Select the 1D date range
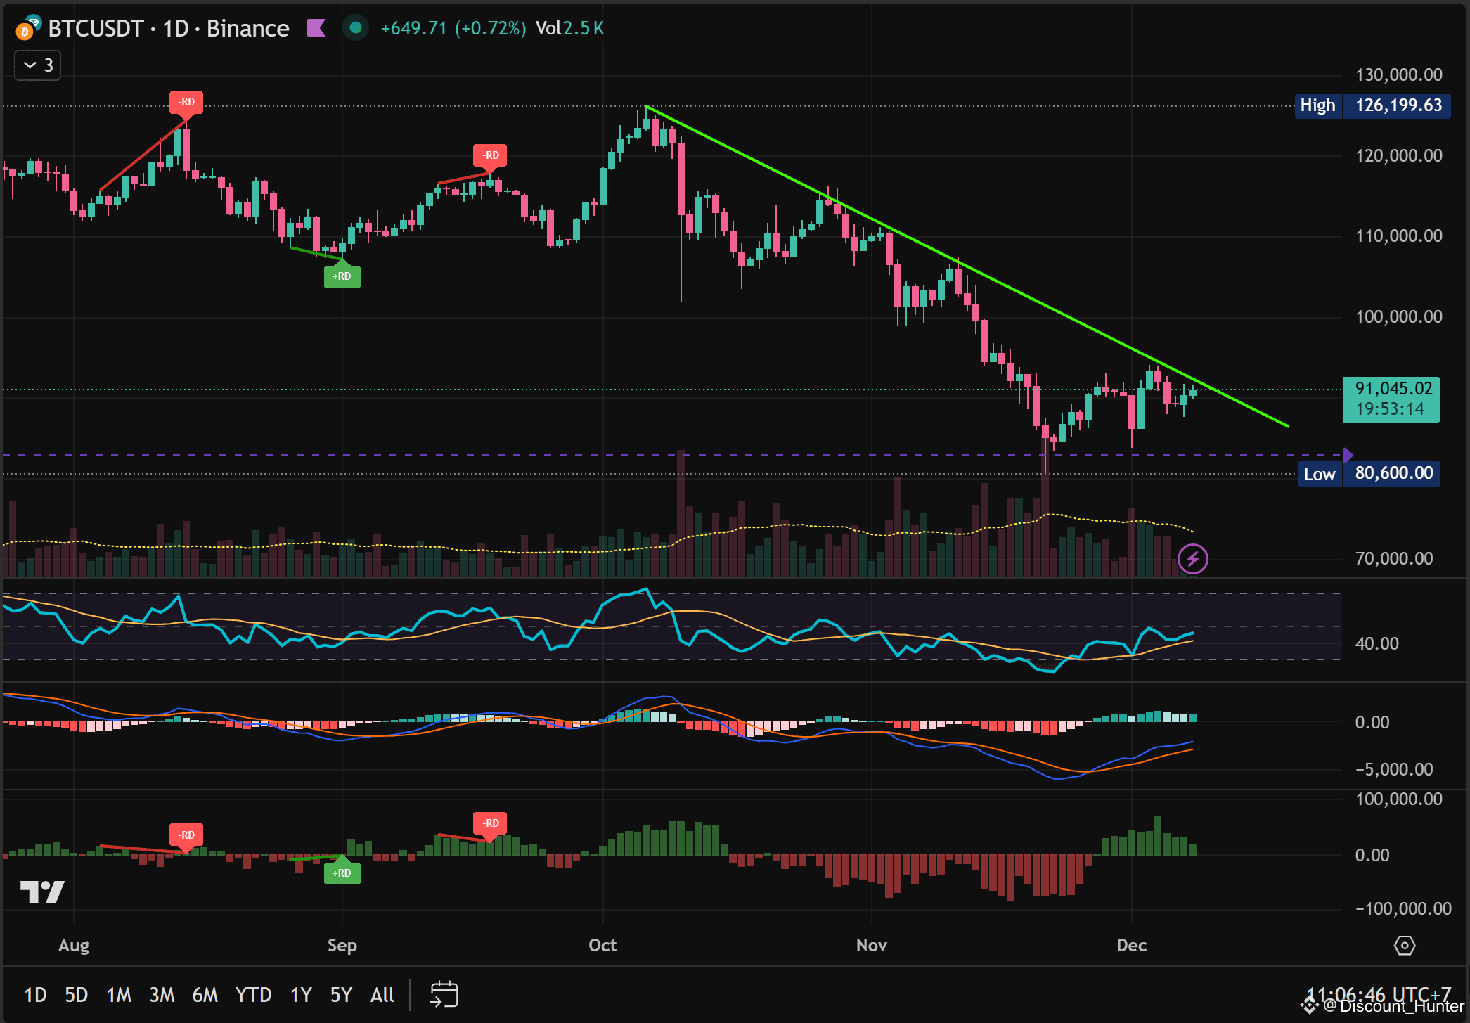 click(35, 995)
